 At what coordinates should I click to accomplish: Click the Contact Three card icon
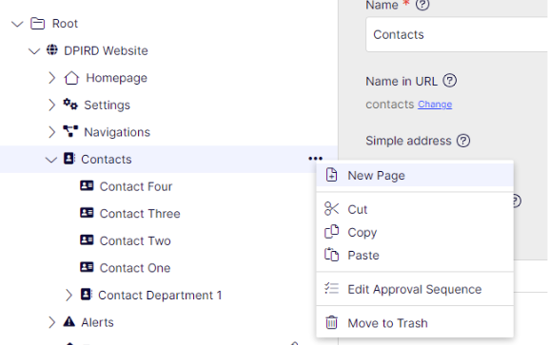tap(87, 213)
